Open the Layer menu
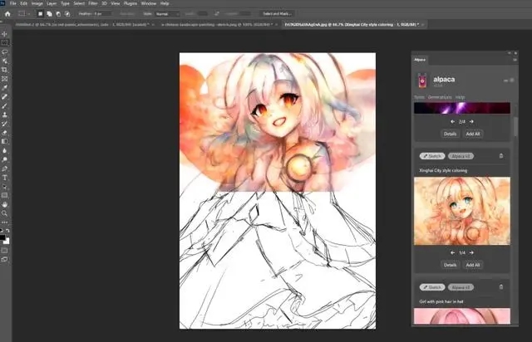 52,3
